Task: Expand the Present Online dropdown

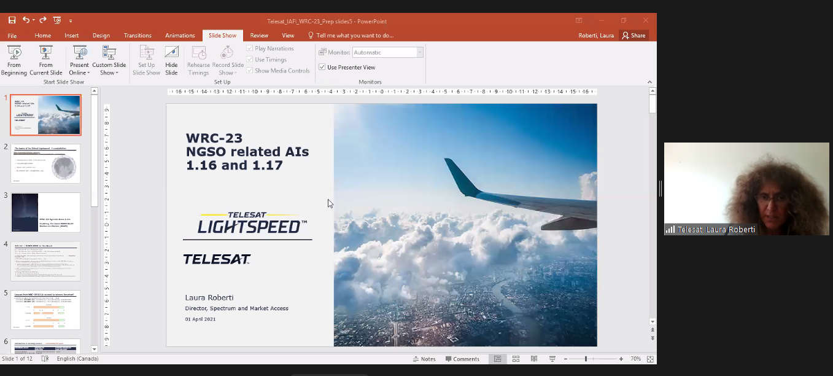Action: pos(79,72)
